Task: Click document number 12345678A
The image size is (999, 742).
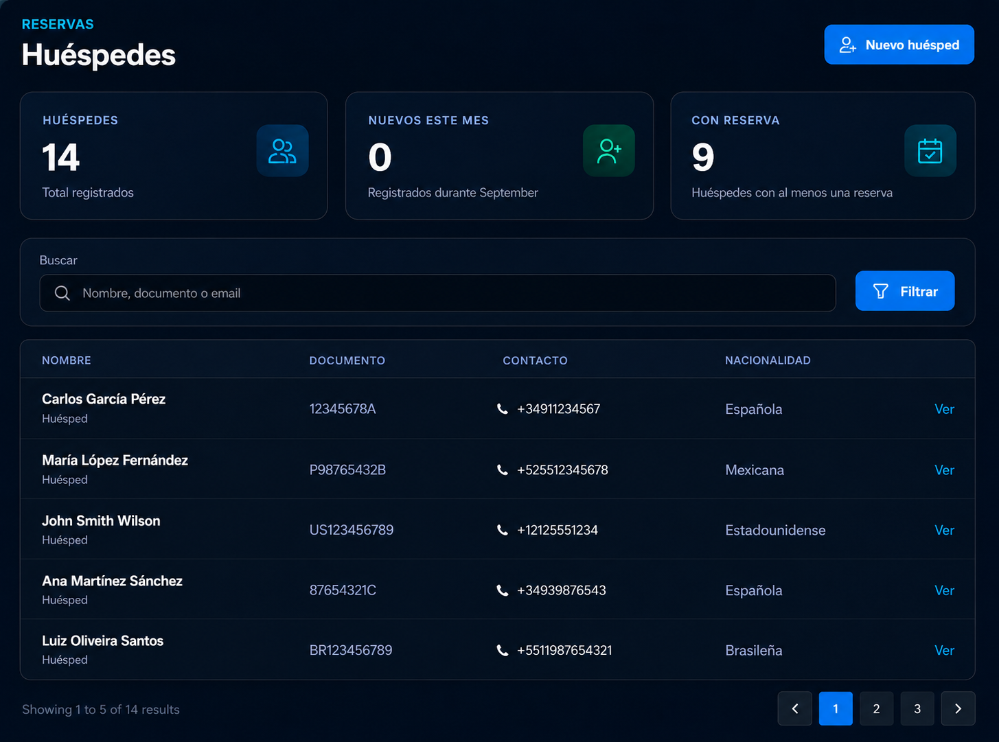Action: click(343, 409)
